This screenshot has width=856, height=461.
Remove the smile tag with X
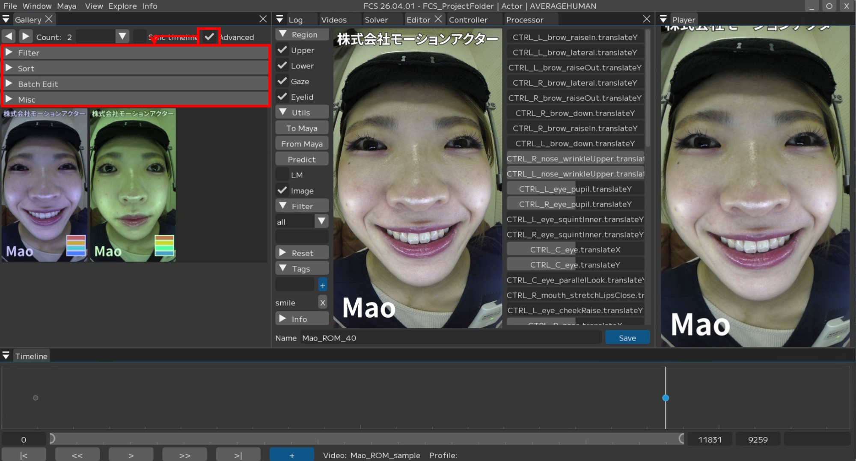click(x=323, y=303)
